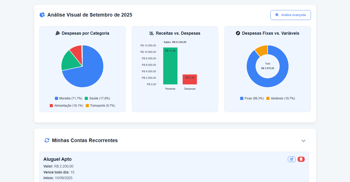
Task: Edit the Aluguel Apto recurring bill
Action: (291, 159)
